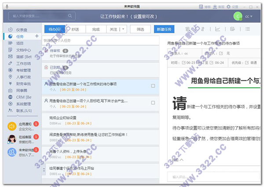This screenshot has width=264, height=187.
Task: Open 文档中心 from the sidebar
Action: (x=24, y=50)
